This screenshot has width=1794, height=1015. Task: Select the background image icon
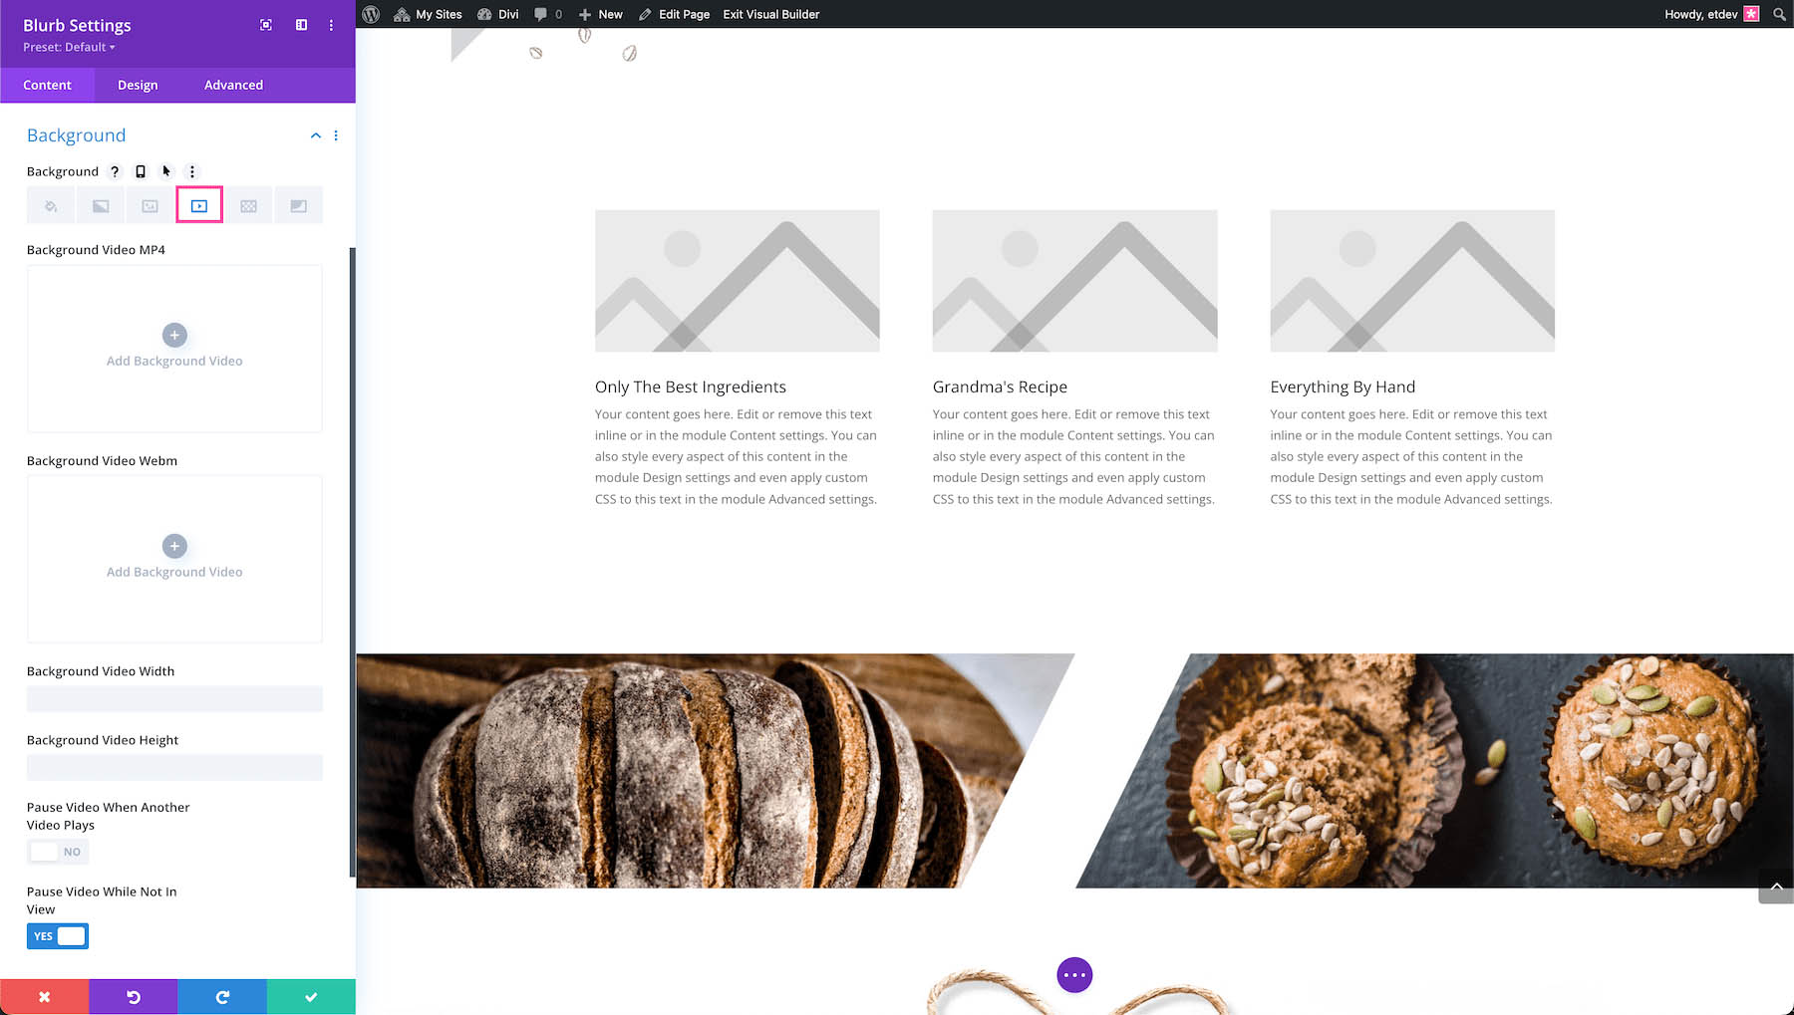(x=149, y=206)
